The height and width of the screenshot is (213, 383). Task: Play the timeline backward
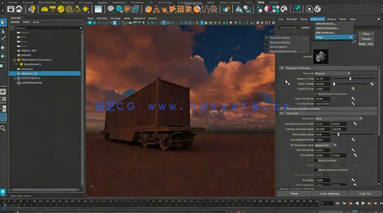click(357, 203)
